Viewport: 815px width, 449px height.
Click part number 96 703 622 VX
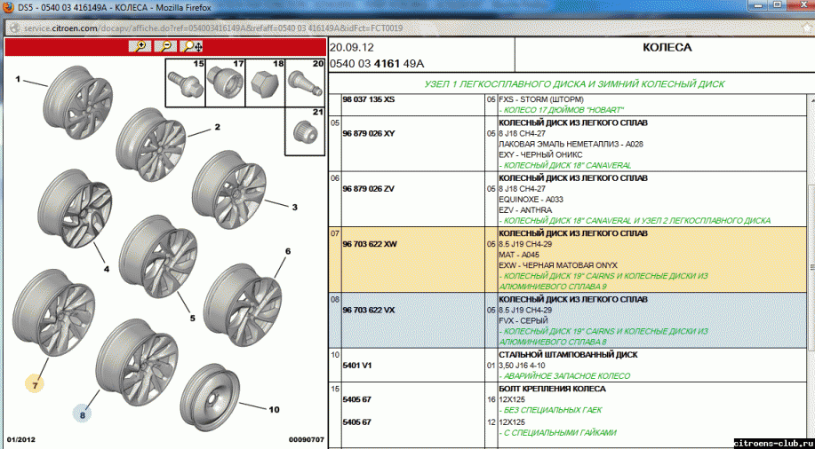tap(369, 310)
